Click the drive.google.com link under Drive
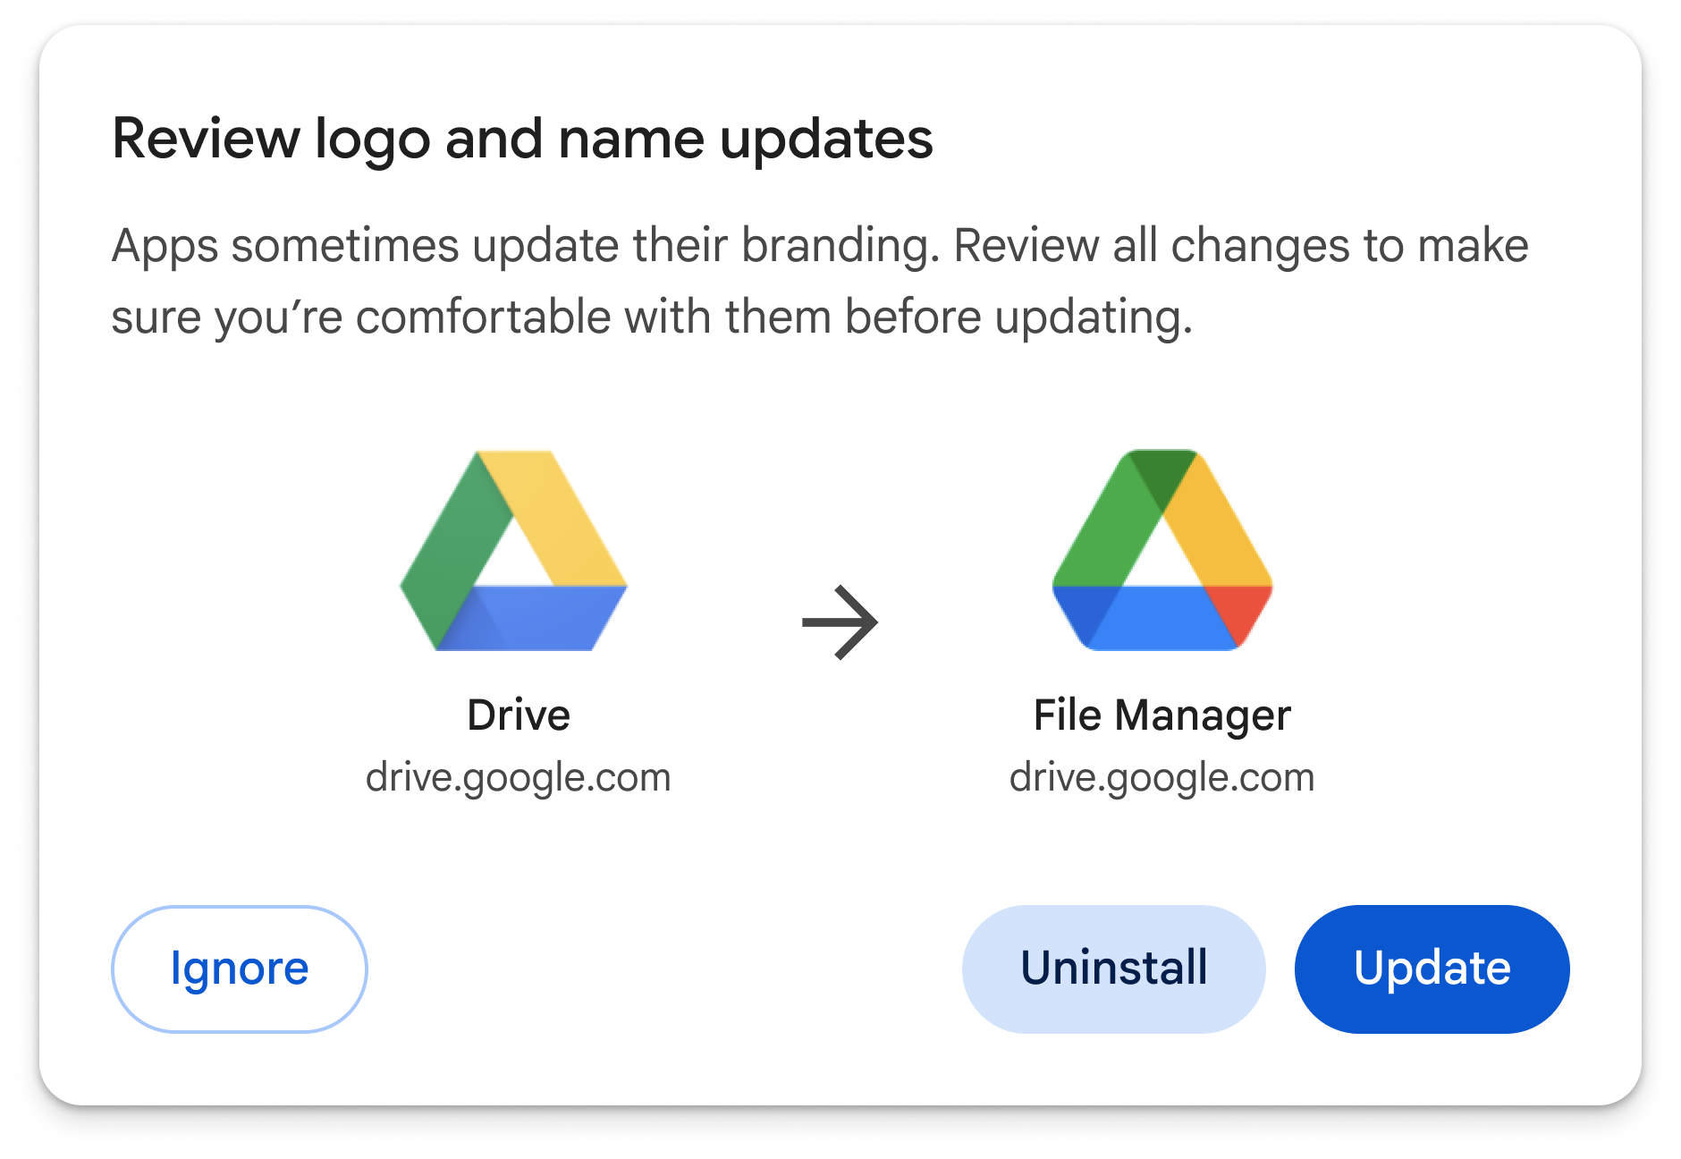This screenshot has height=1159, width=1681. coord(517,776)
